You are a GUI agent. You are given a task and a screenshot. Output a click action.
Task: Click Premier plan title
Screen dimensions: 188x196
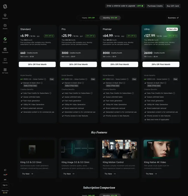pos(107,29)
